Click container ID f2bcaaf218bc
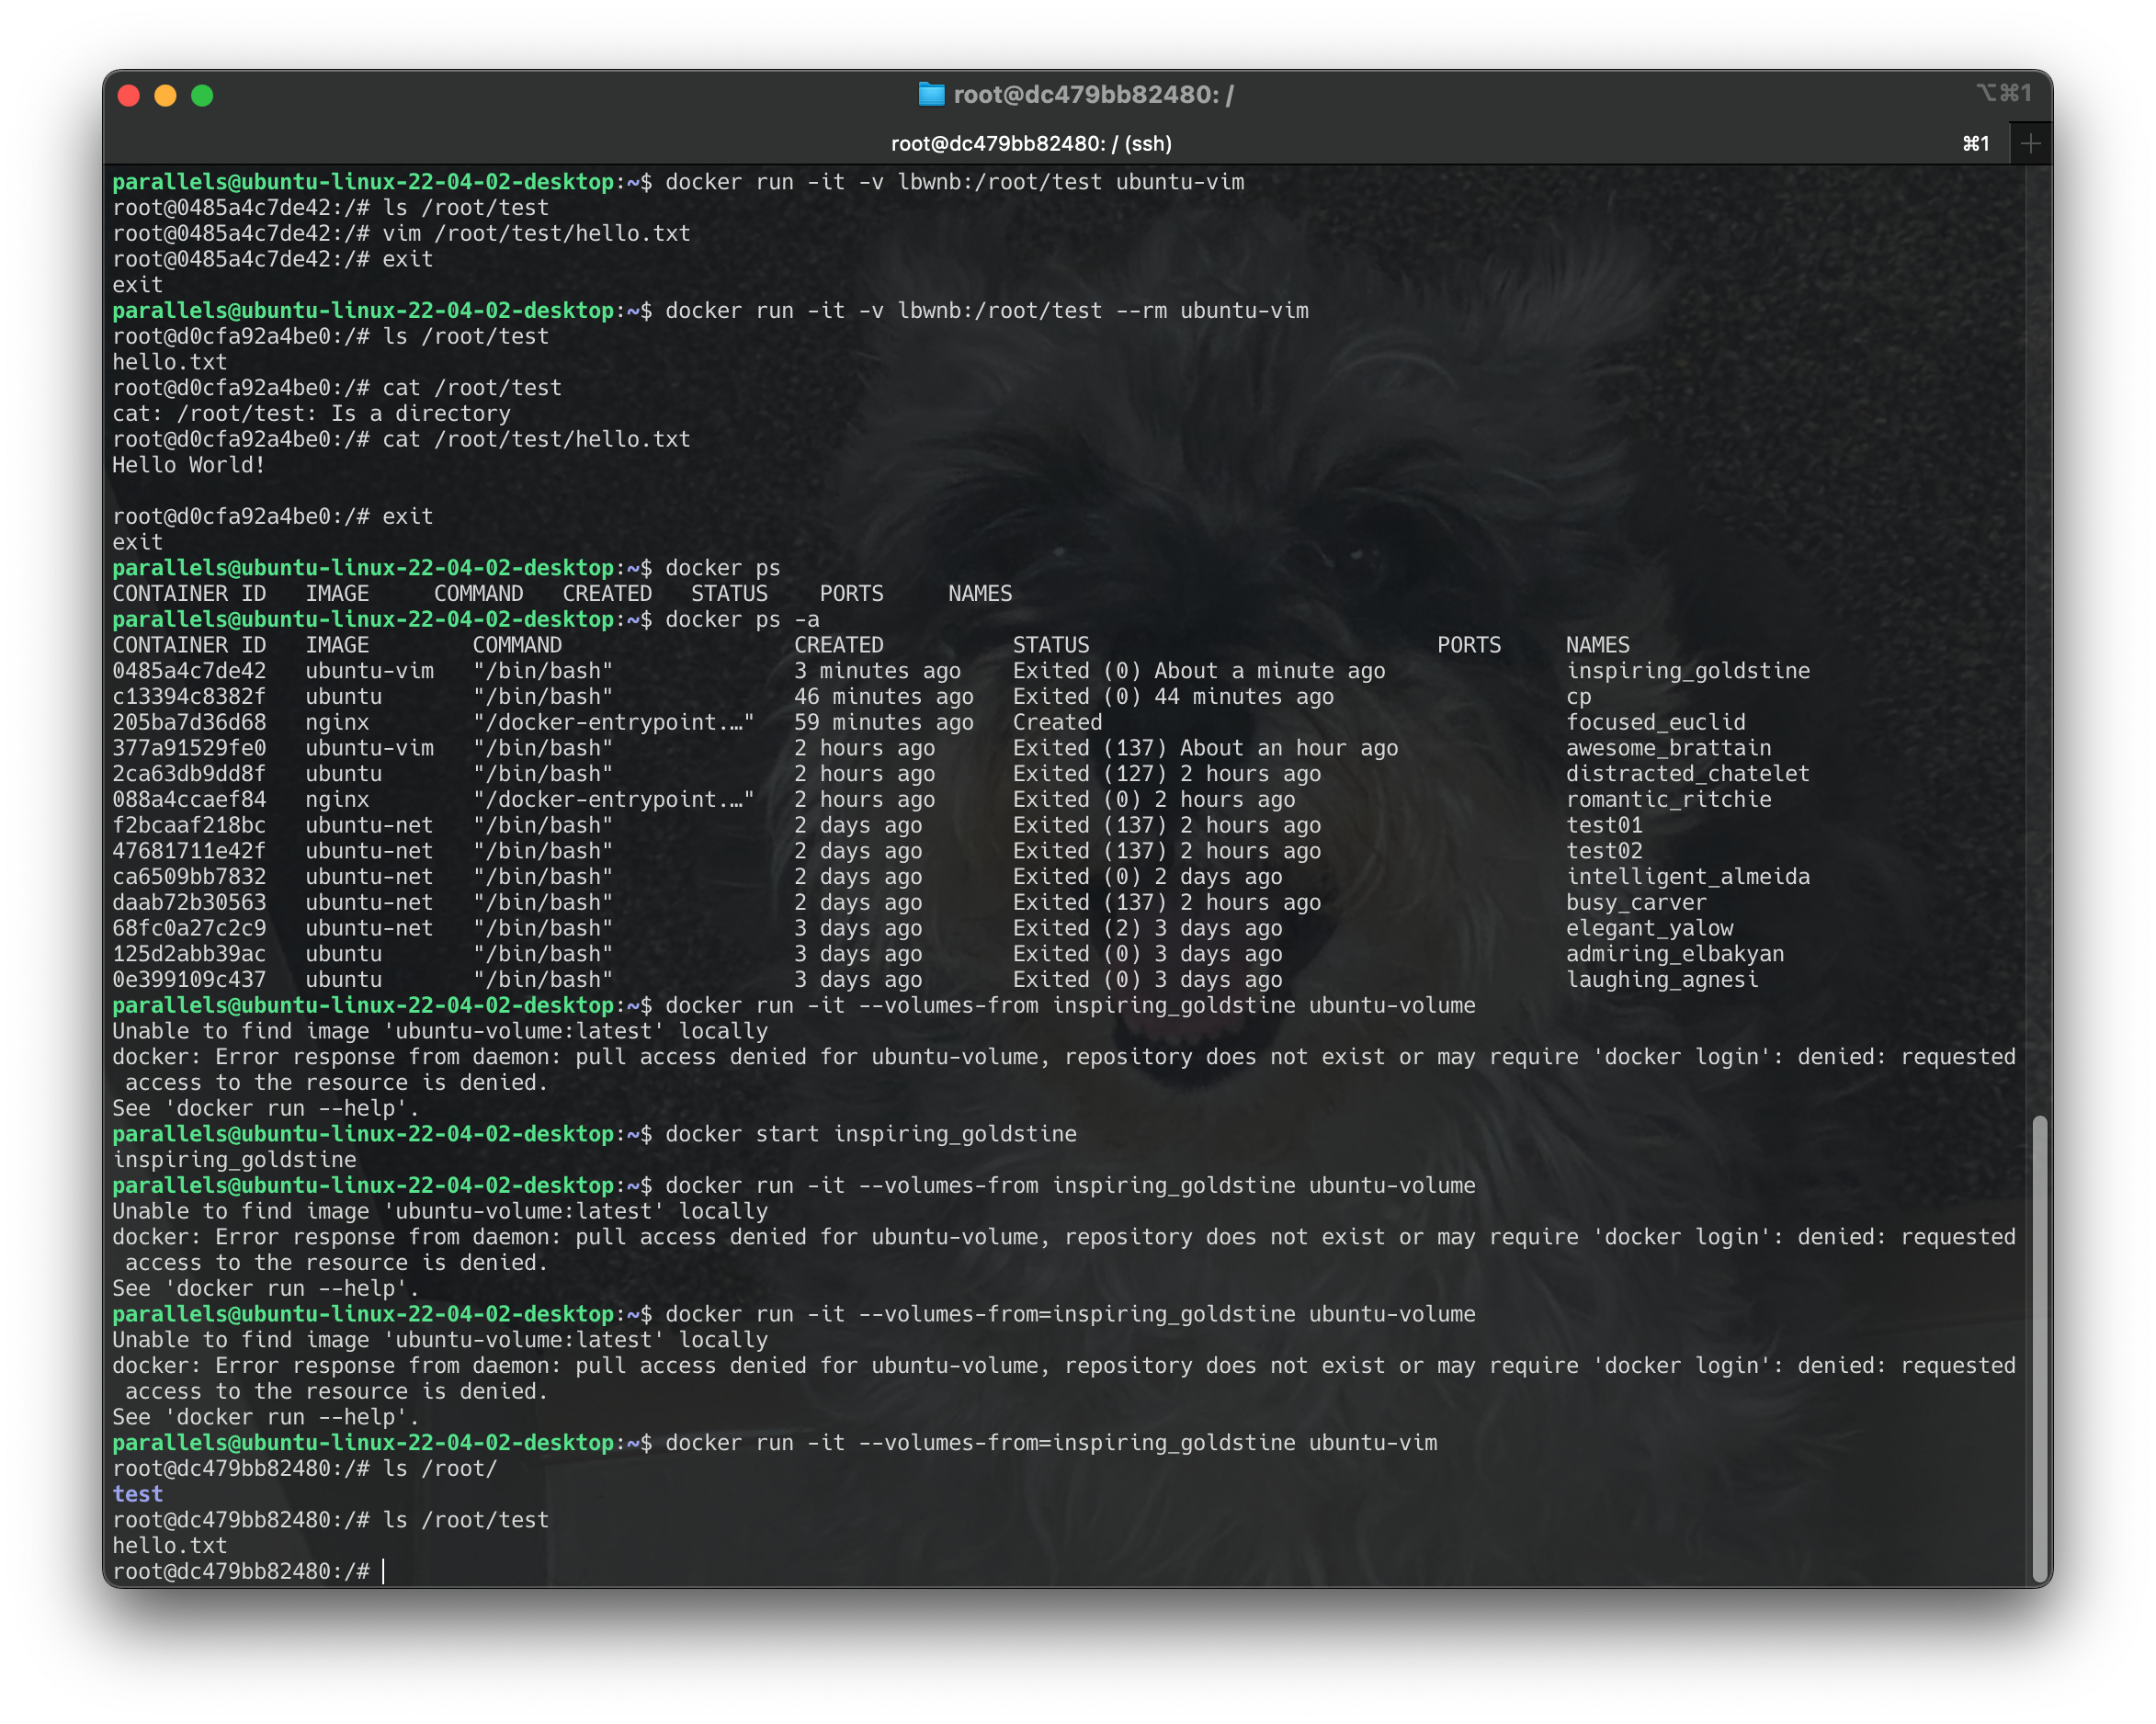Viewport: 2156px width, 1724px height. click(x=189, y=825)
